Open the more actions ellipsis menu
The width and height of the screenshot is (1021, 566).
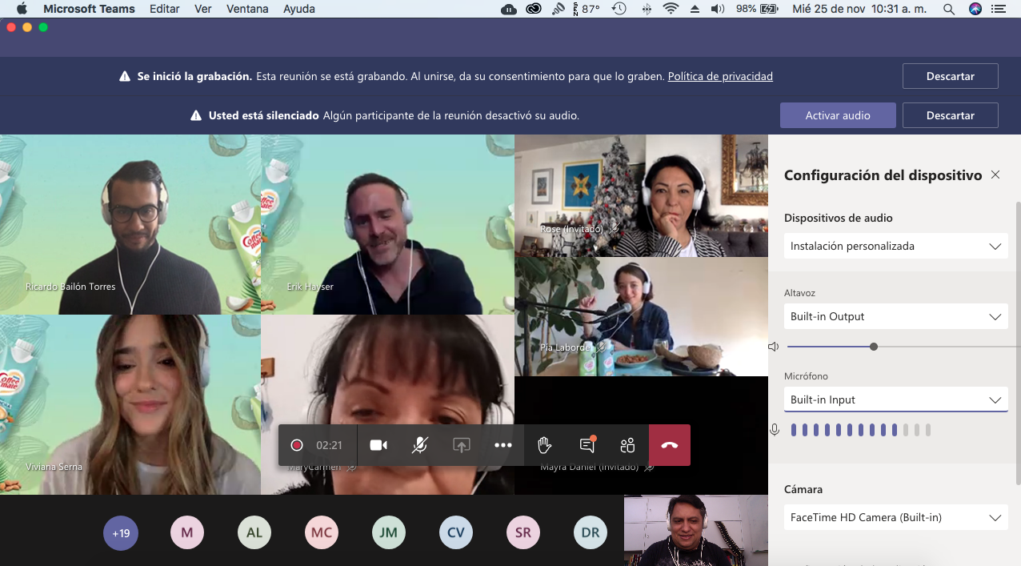502,445
